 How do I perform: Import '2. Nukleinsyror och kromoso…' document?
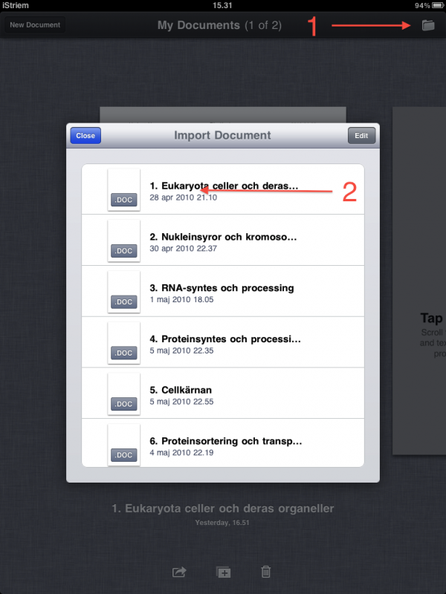pyautogui.click(x=223, y=240)
